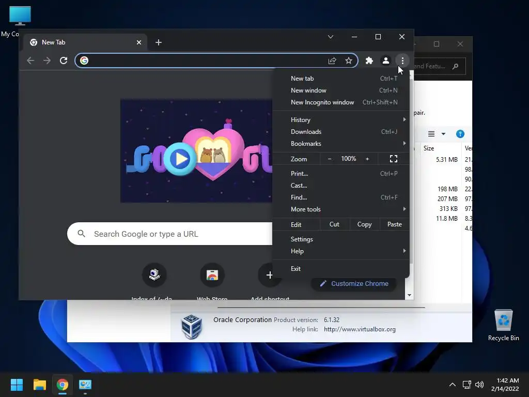Play the Google Doodle animation

click(x=179, y=159)
